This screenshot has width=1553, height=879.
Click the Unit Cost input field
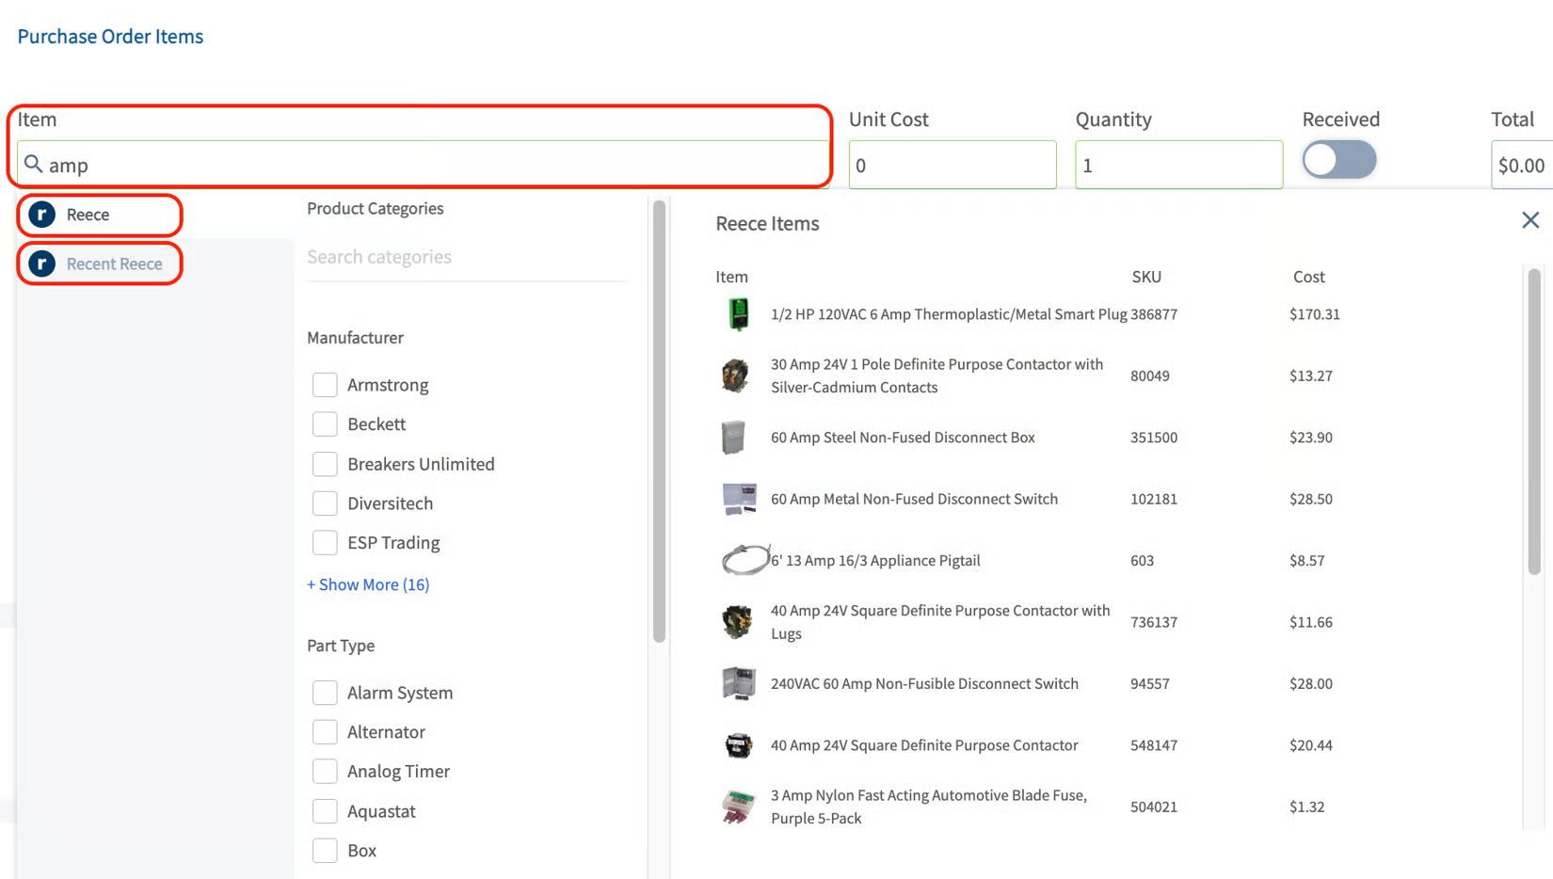pyautogui.click(x=953, y=165)
